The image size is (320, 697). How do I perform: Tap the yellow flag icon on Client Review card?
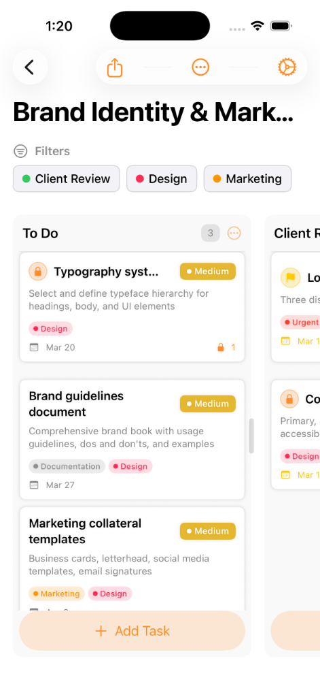tap(290, 278)
